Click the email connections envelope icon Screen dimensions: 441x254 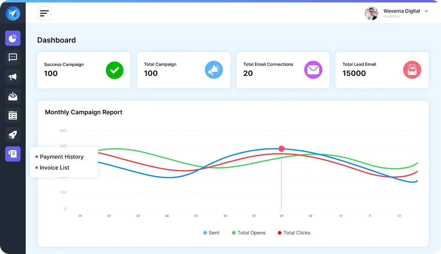click(313, 70)
